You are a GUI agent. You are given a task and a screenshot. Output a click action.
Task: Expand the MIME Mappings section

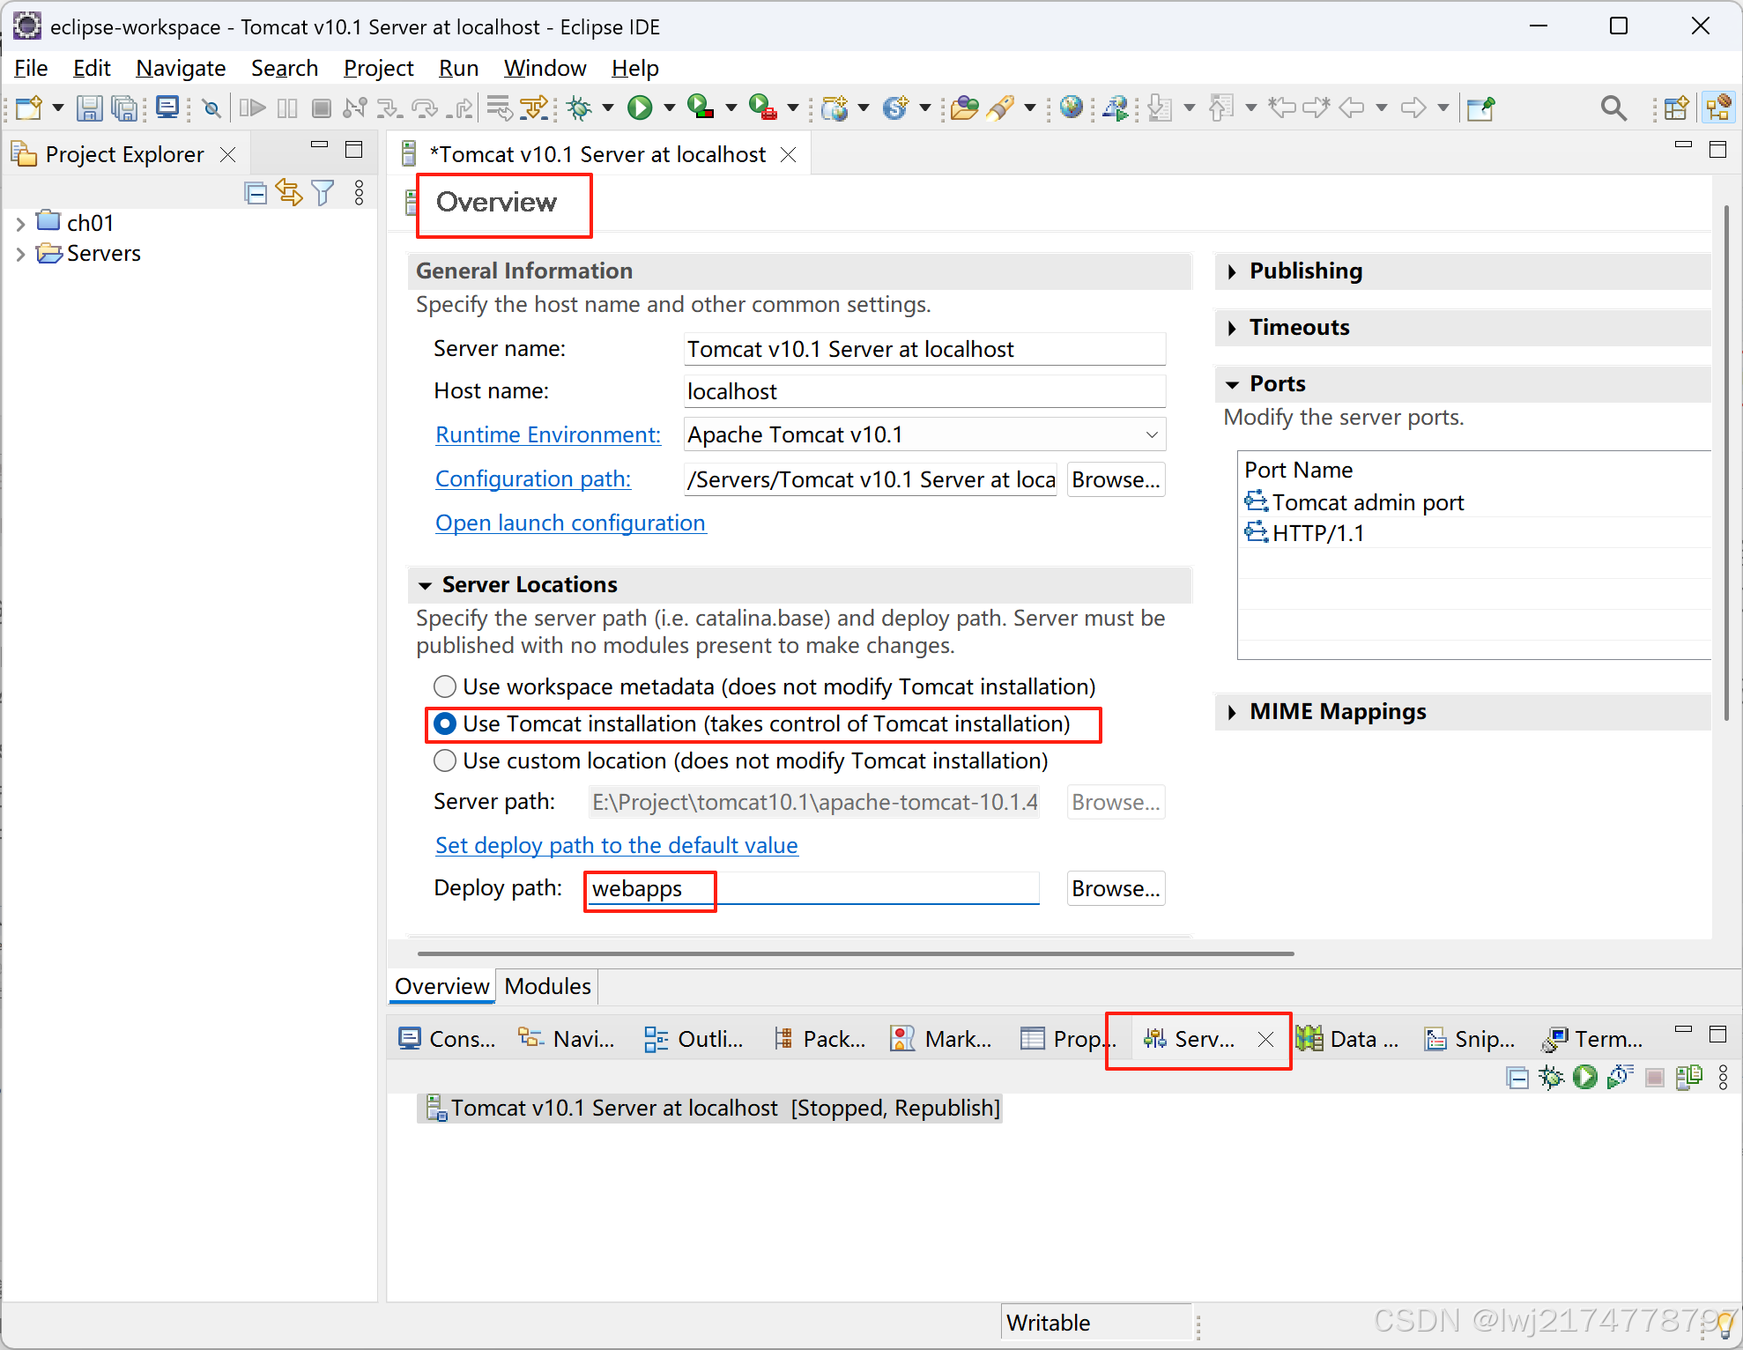1232,712
